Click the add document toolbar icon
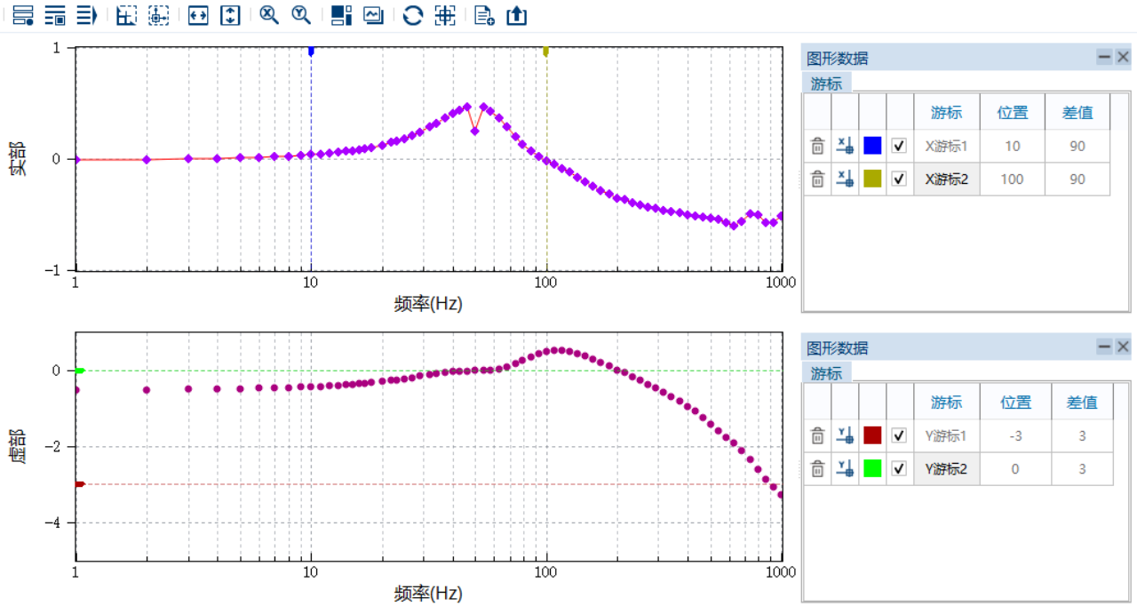This screenshot has height=606, width=1137. [x=484, y=15]
